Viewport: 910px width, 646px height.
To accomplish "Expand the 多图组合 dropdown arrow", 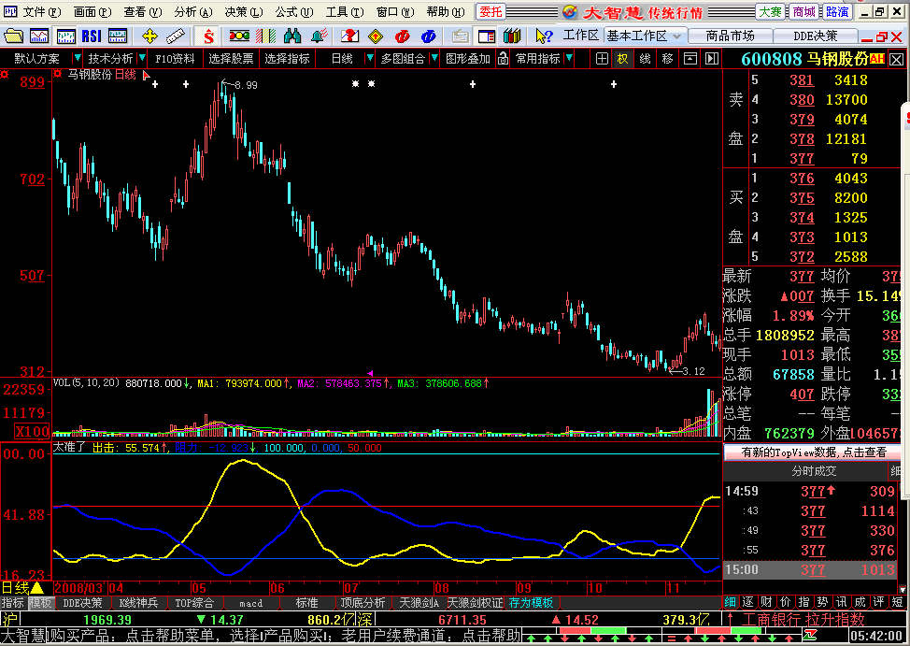I will pyautogui.click(x=434, y=58).
